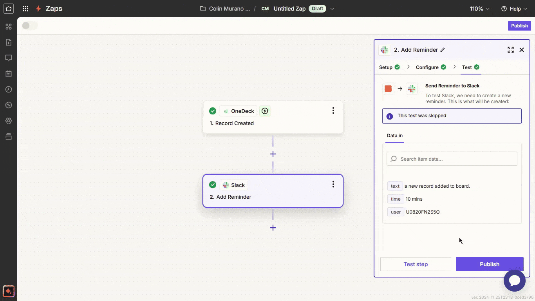Open the AI copilot sparkle icon

[x=9, y=291]
